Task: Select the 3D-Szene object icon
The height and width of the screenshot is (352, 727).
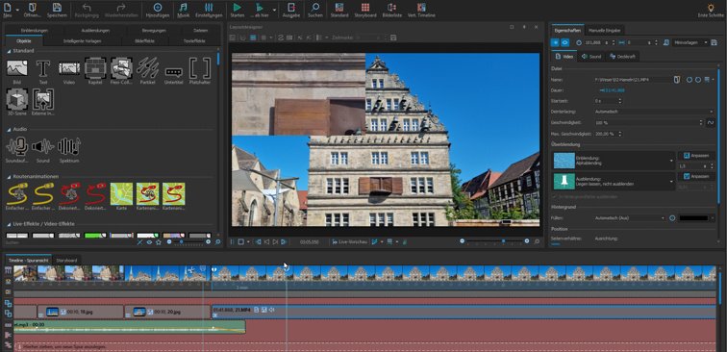Action: pos(16,99)
